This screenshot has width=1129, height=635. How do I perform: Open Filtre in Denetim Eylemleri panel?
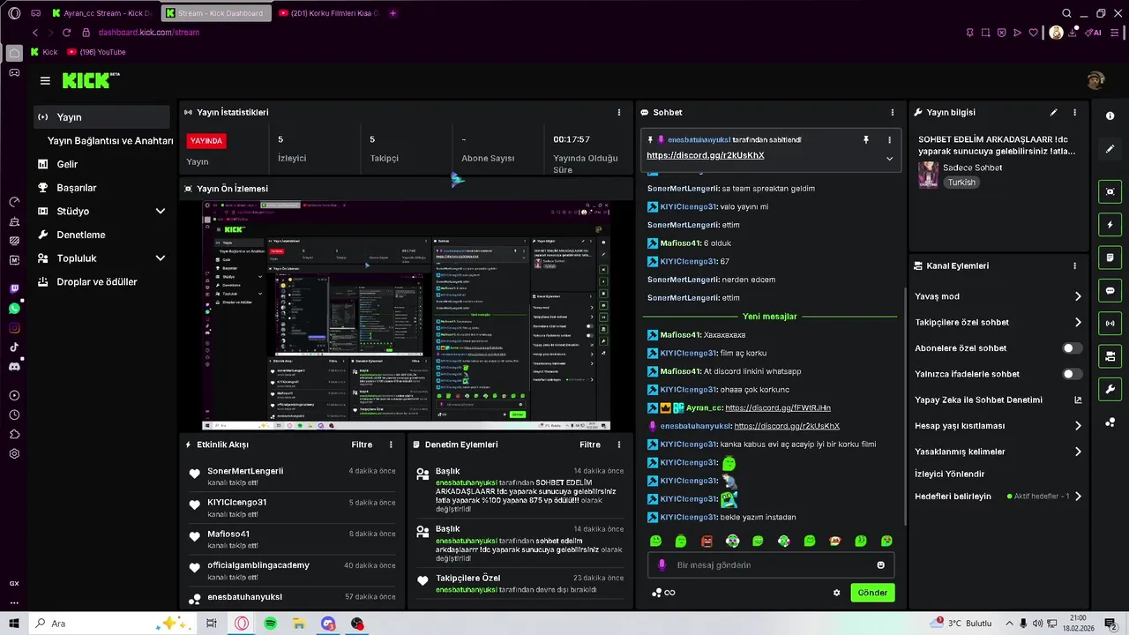590,444
